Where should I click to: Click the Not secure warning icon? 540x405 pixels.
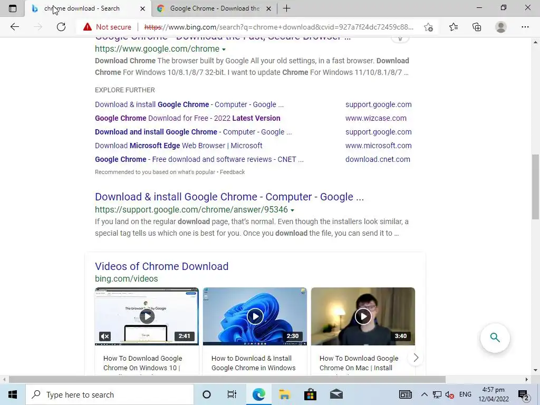click(x=88, y=27)
